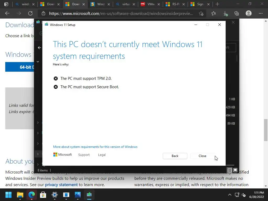Open the Edge Favorites list

(214, 13)
